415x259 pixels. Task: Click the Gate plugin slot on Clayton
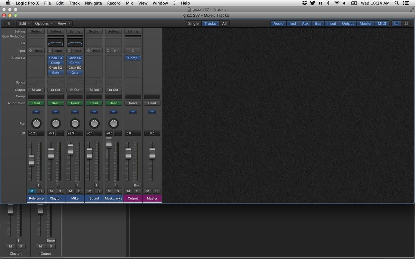[x=55, y=73]
